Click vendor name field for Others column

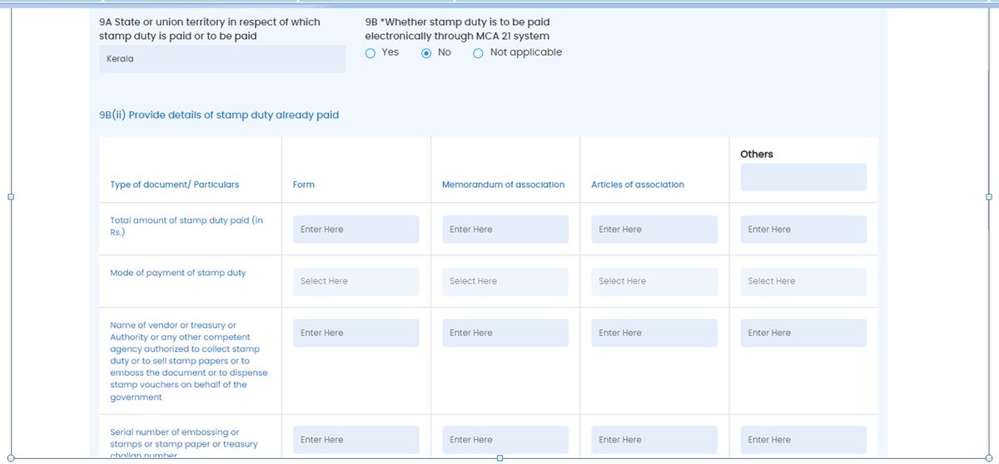[x=803, y=333]
